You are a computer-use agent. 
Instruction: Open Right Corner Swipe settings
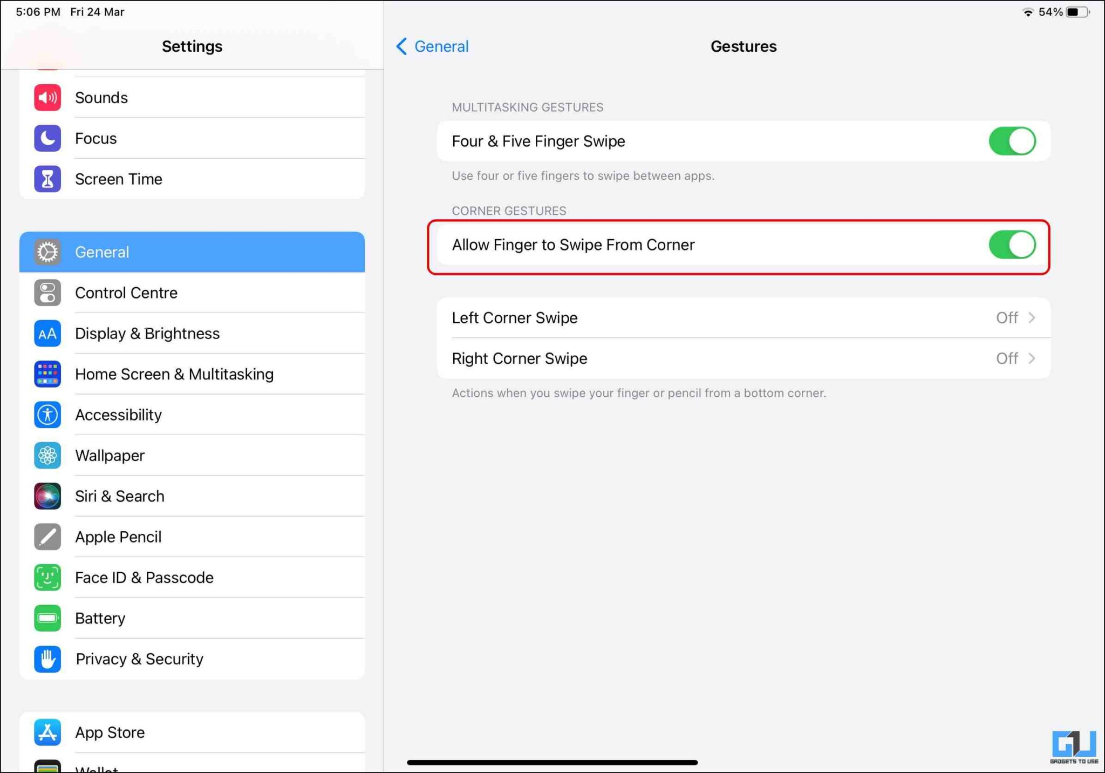click(745, 358)
